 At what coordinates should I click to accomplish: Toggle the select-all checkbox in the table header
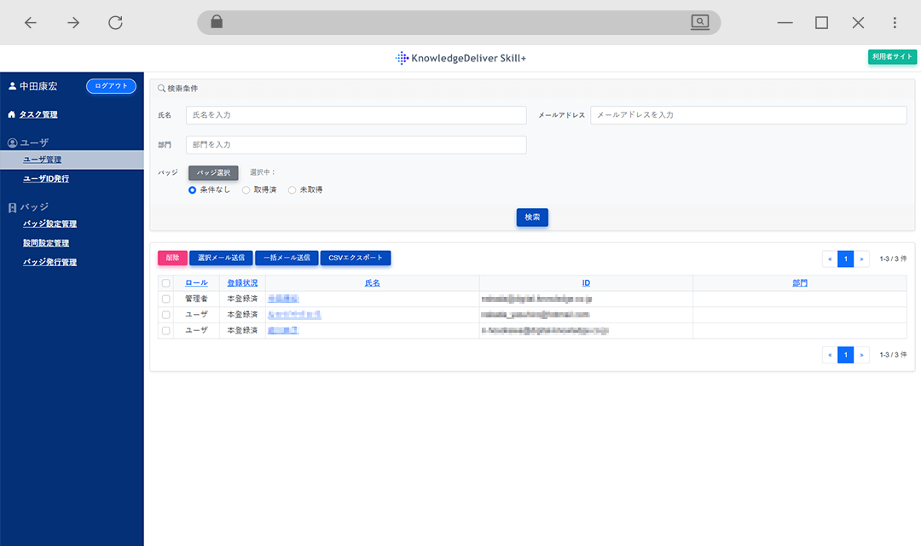165,282
